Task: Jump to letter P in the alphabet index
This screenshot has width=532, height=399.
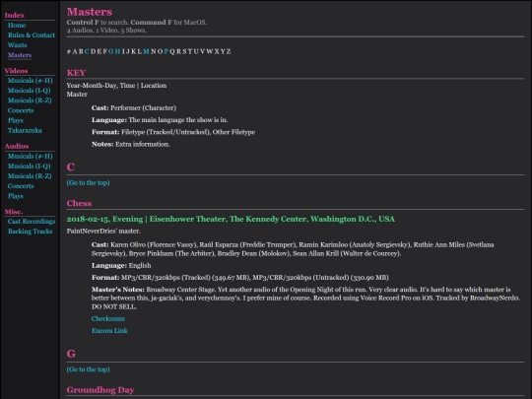Action: 166,51
